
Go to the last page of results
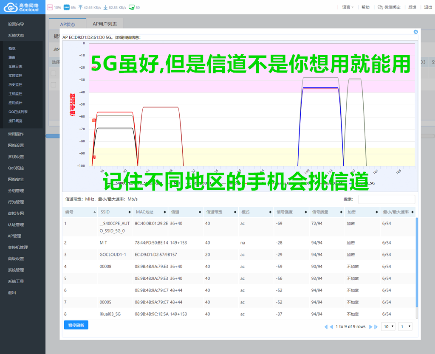(x=376, y=327)
